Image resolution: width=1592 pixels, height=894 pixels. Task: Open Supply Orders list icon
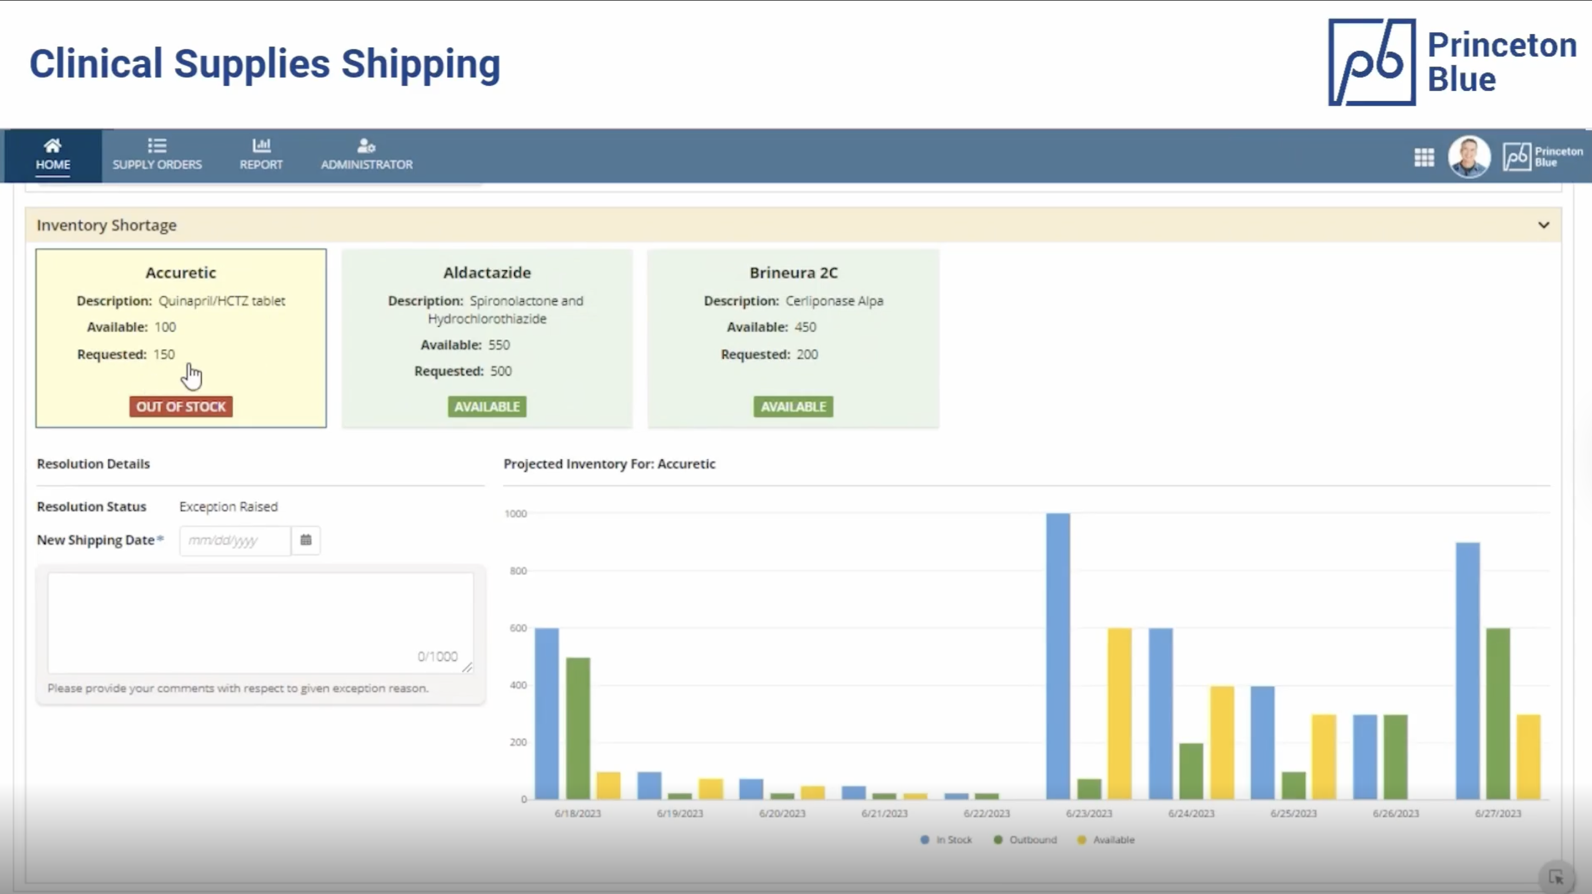157,146
